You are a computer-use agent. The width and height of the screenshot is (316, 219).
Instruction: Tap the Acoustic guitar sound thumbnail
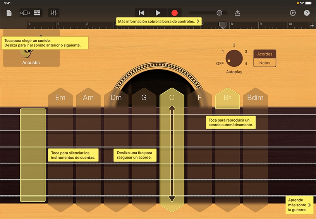click(31, 48)
